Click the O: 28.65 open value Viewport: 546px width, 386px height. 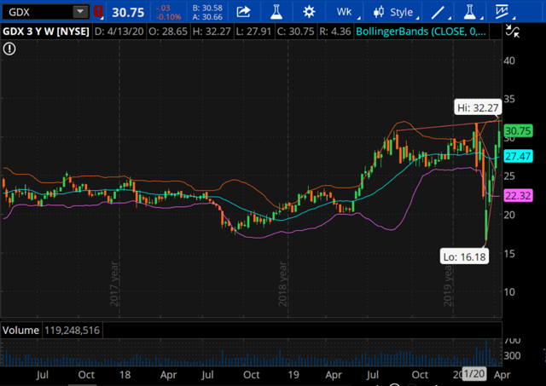pyautogui.click(x=168, y=32)
